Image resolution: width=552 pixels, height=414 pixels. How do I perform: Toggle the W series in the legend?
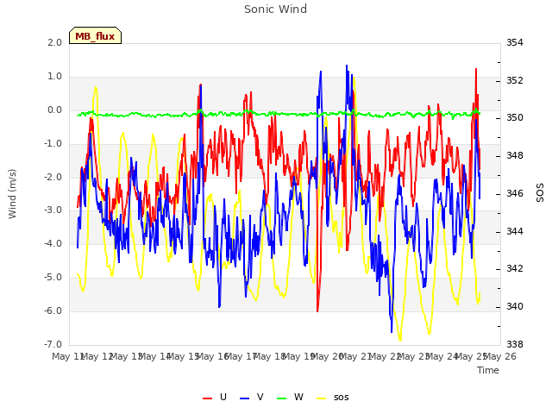tap(290, 397)
